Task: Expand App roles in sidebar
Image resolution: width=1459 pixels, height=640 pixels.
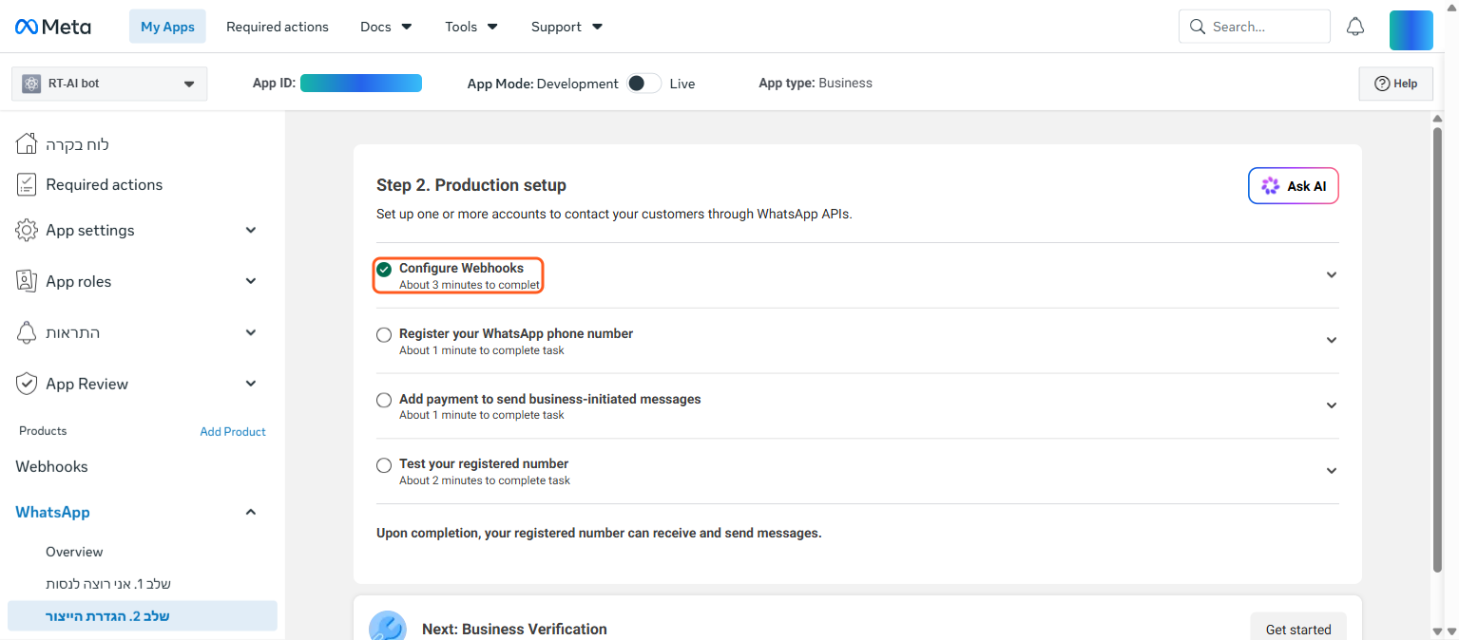Action: pos(251,281)
